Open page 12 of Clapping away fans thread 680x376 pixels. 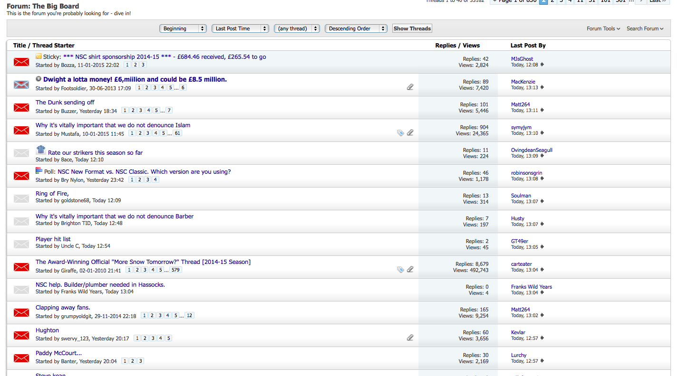pos(189,316)
